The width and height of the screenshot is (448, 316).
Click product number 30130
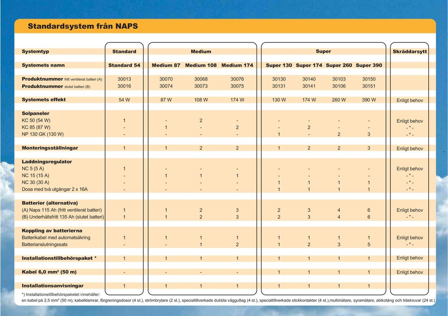coord(279,79)
